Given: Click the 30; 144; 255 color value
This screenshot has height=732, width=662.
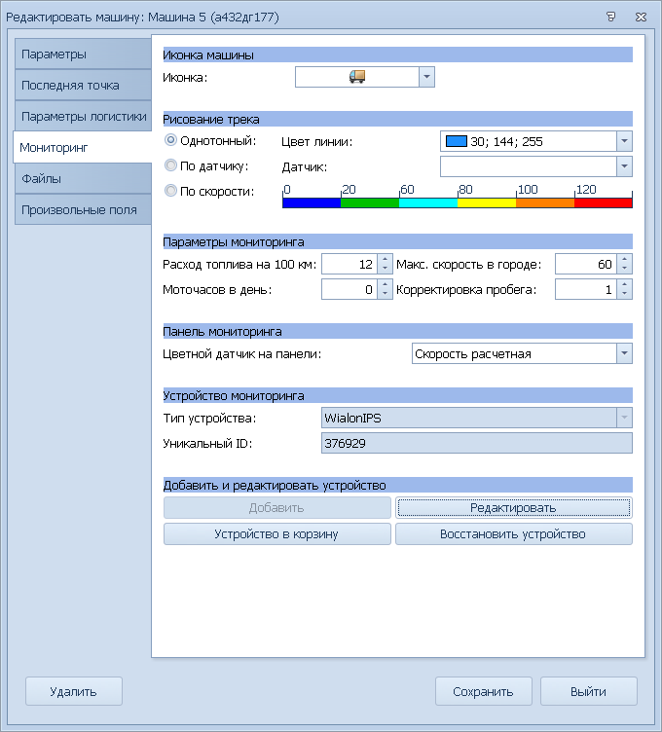Looking at the screenshot, I should pos(506,141).
